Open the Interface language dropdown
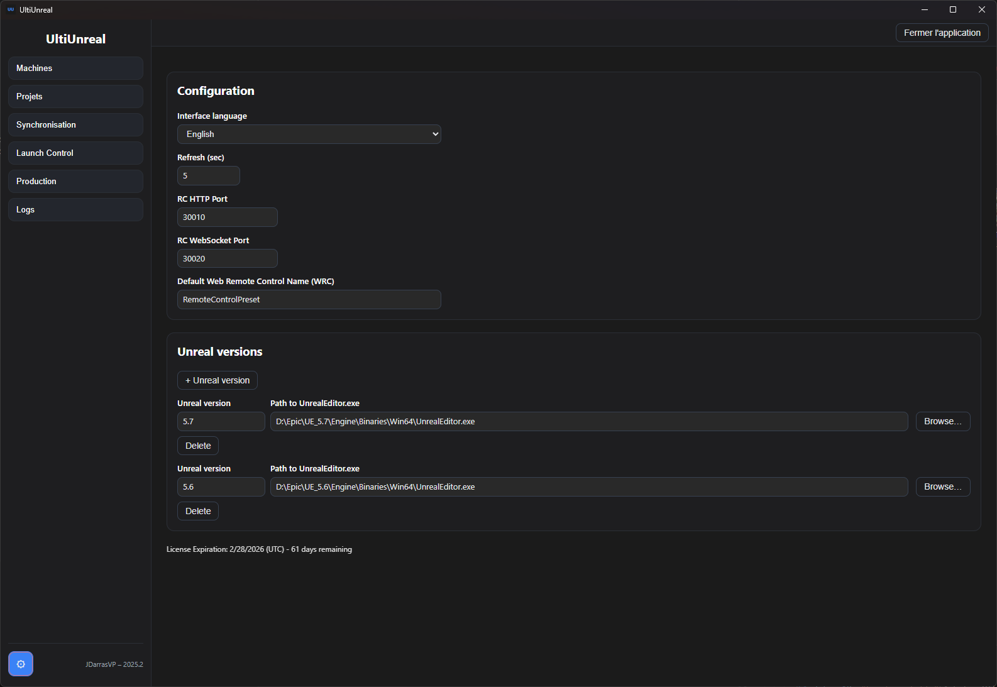The image size is (997, 687). coord(309,134)
